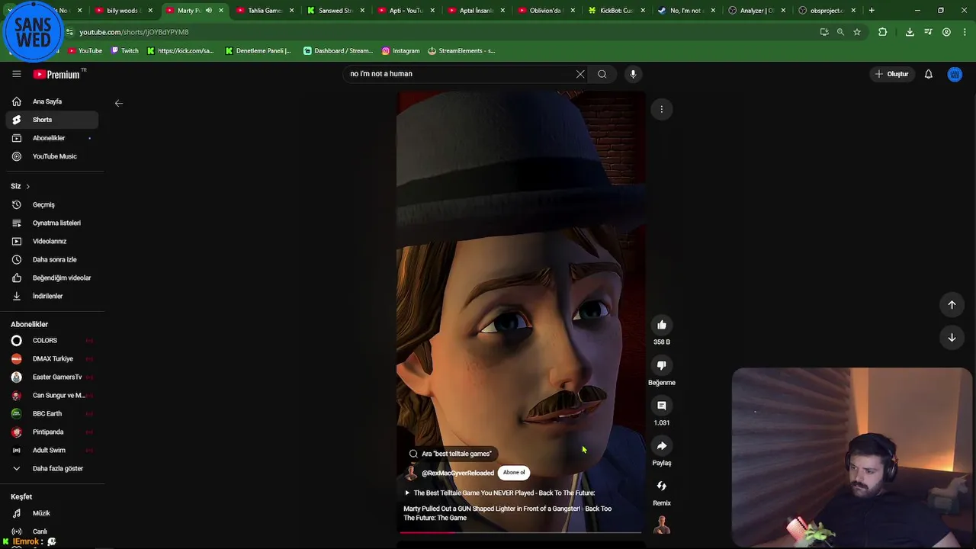This screenshot has height=549, width=976.
Task: Click the Remix icon
Action: click(662, 486)
